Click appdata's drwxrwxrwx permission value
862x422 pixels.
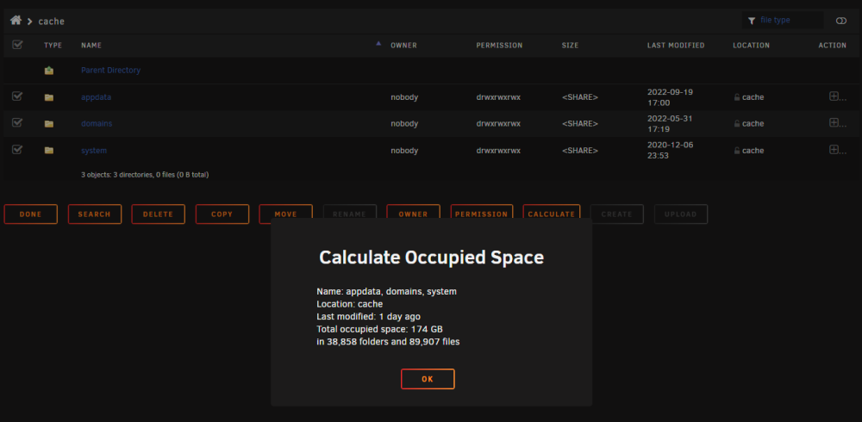498,97
